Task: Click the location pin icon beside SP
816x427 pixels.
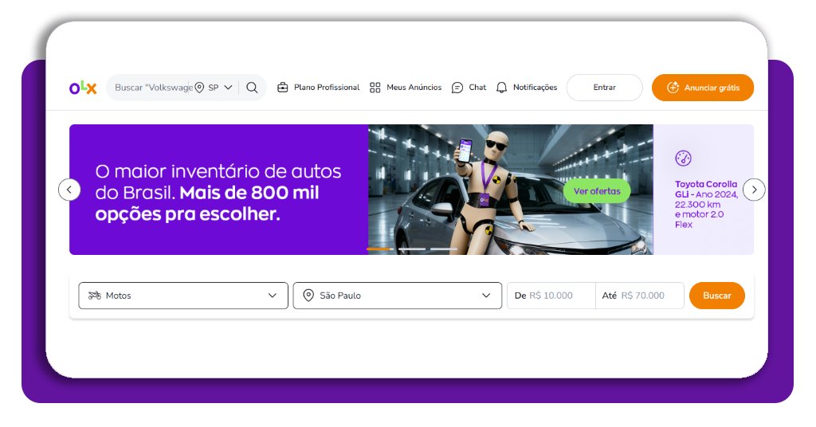Action: 199,88
